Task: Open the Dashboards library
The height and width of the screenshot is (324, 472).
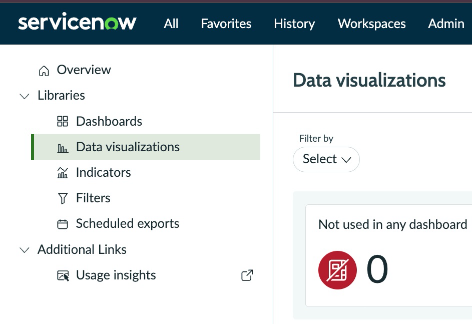Action: pyautogui.click(x=109, y=121)
